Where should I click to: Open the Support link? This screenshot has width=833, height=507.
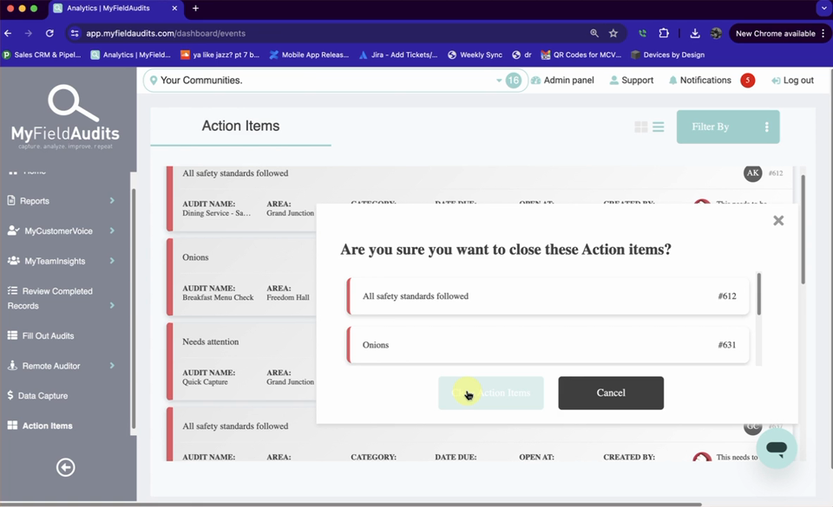pos(631,80)
